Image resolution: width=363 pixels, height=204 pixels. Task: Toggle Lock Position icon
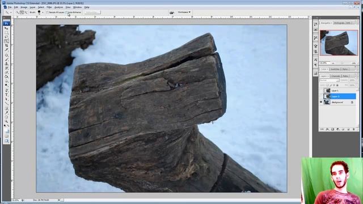click(x=334, y=85)
